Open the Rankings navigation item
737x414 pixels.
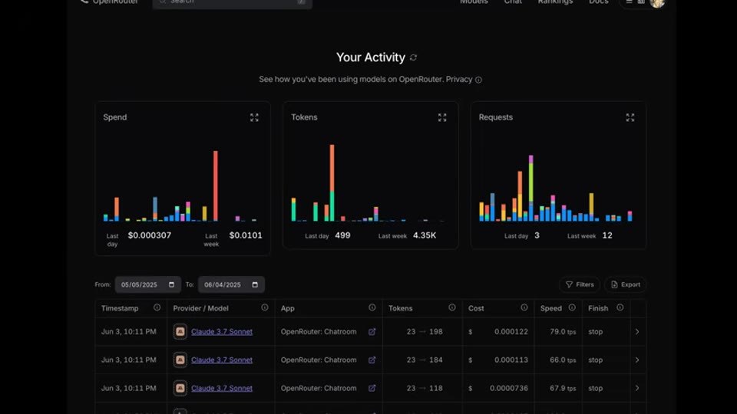pyautogui.click(x=555, y=2)
